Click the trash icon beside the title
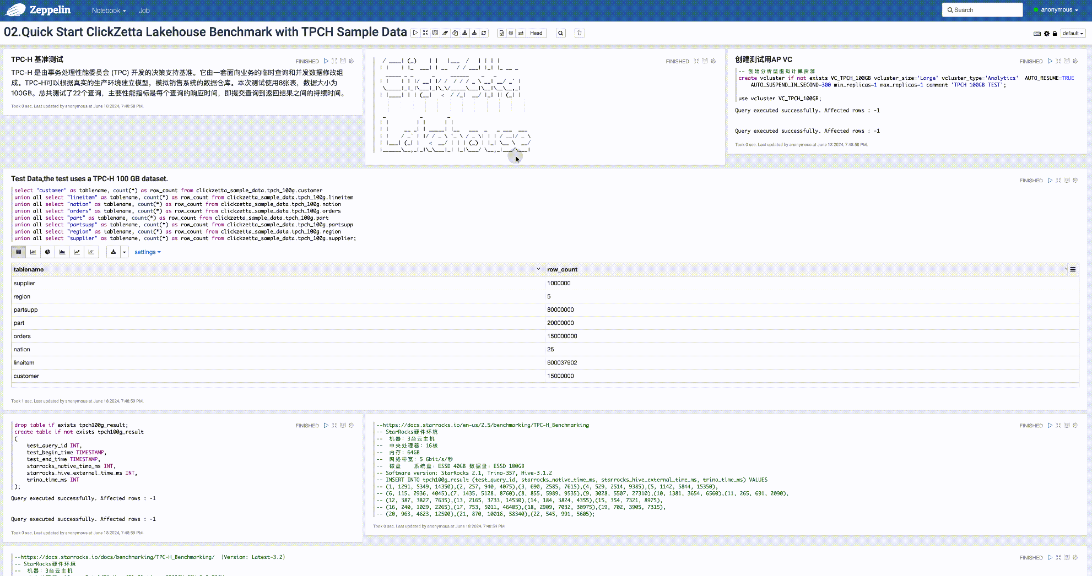 click(579, 33)
